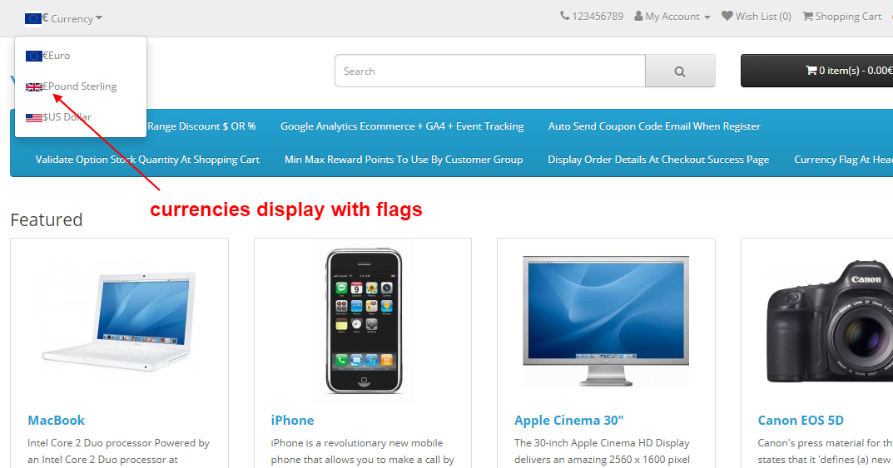The image size is (893, 468).
Task: Click shopping cart icon in top bar
Action: (807, 16)
